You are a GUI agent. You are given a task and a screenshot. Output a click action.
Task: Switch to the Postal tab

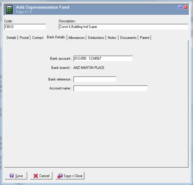[x=24, y=38]
